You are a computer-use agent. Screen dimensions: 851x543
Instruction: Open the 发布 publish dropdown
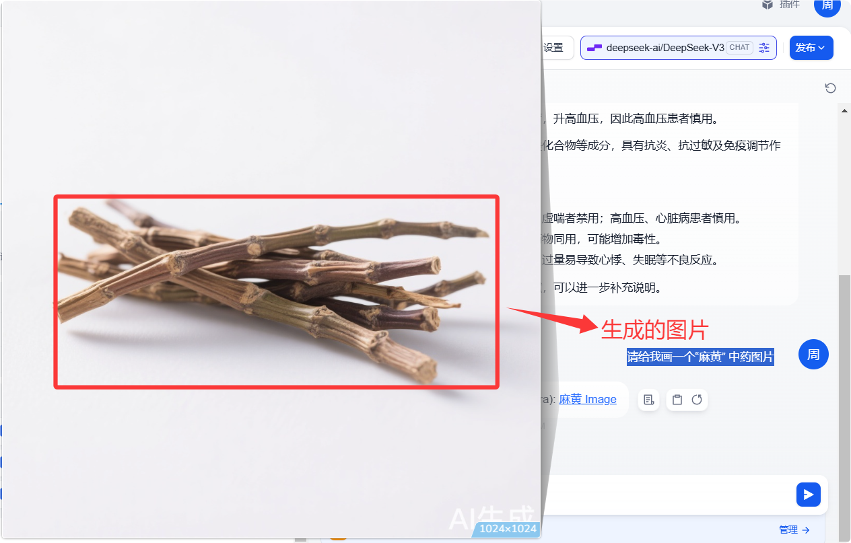pyautogui.click(x=811, y=47)
